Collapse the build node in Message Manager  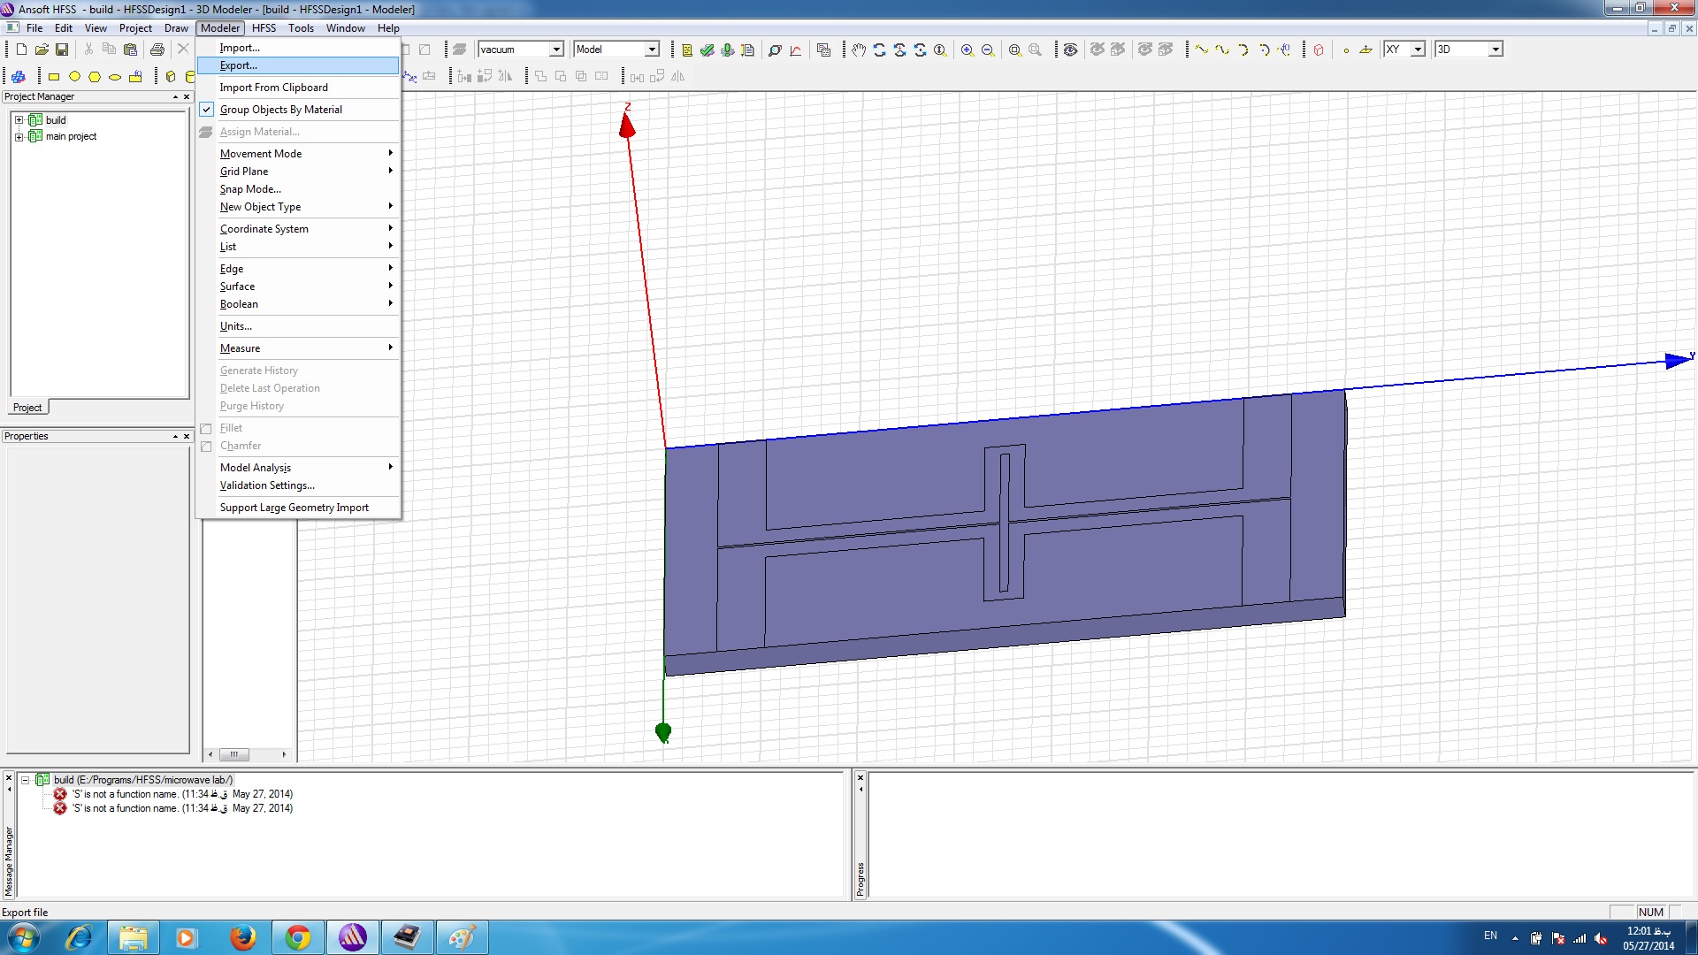26,780
